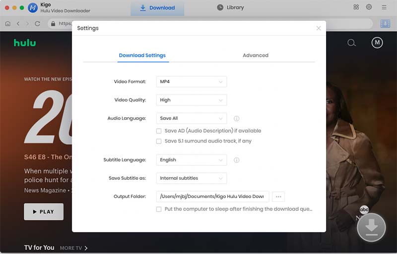Close the Settings dialog

319,28
